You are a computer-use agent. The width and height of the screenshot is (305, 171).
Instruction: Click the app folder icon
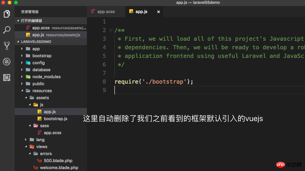[28, 49]
